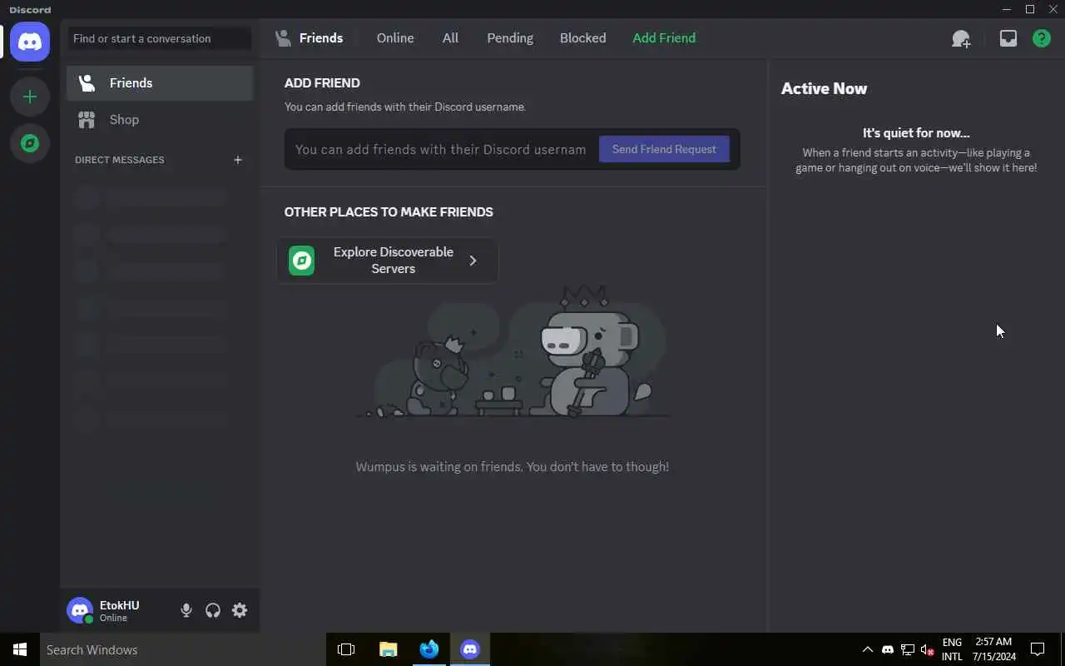
Task: Click the Windows Start button
Action: click(20, 649)
